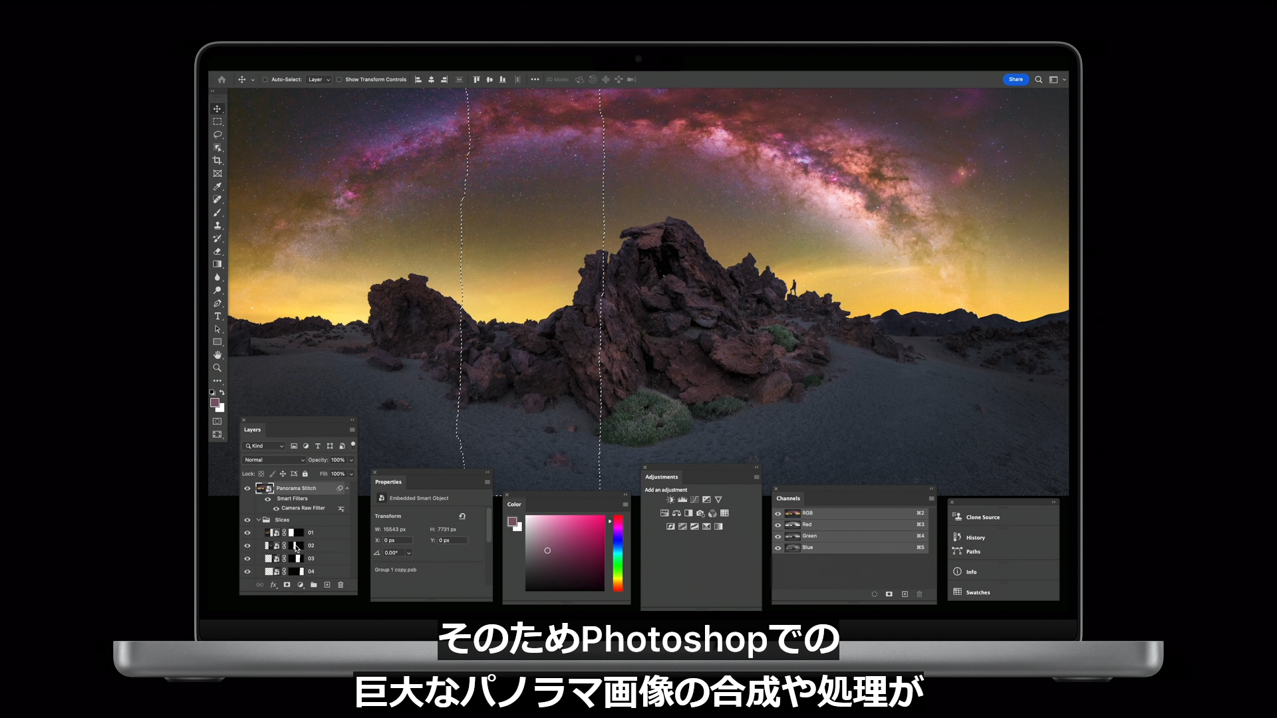Open the Auto-Select Layer dropdown
The image size is (1277, 718).
click(319, 80)
